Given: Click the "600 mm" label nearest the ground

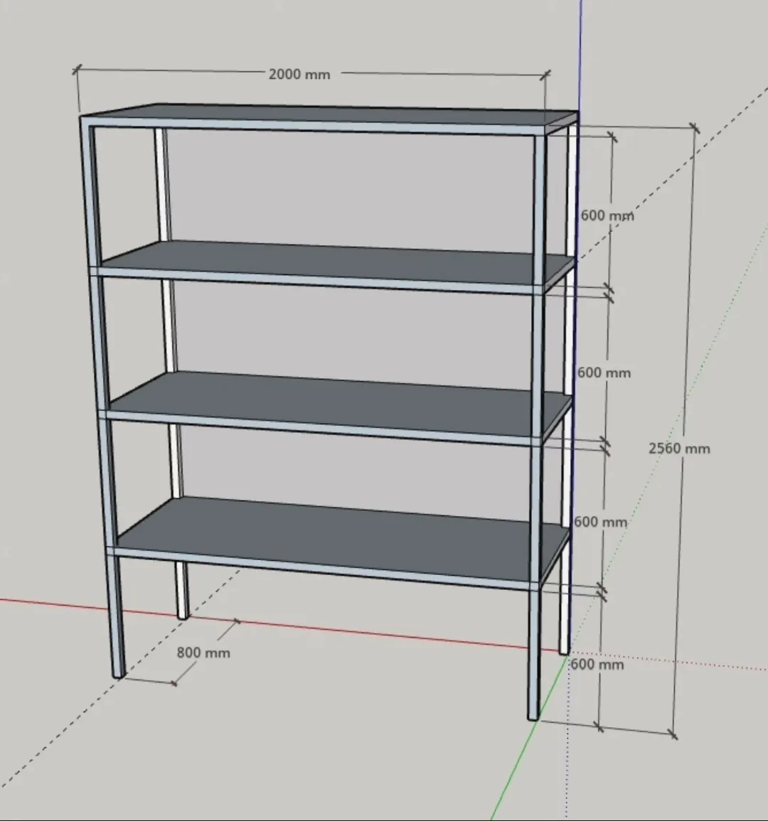Looking at the screenshot, I should (x=597, y=665).
